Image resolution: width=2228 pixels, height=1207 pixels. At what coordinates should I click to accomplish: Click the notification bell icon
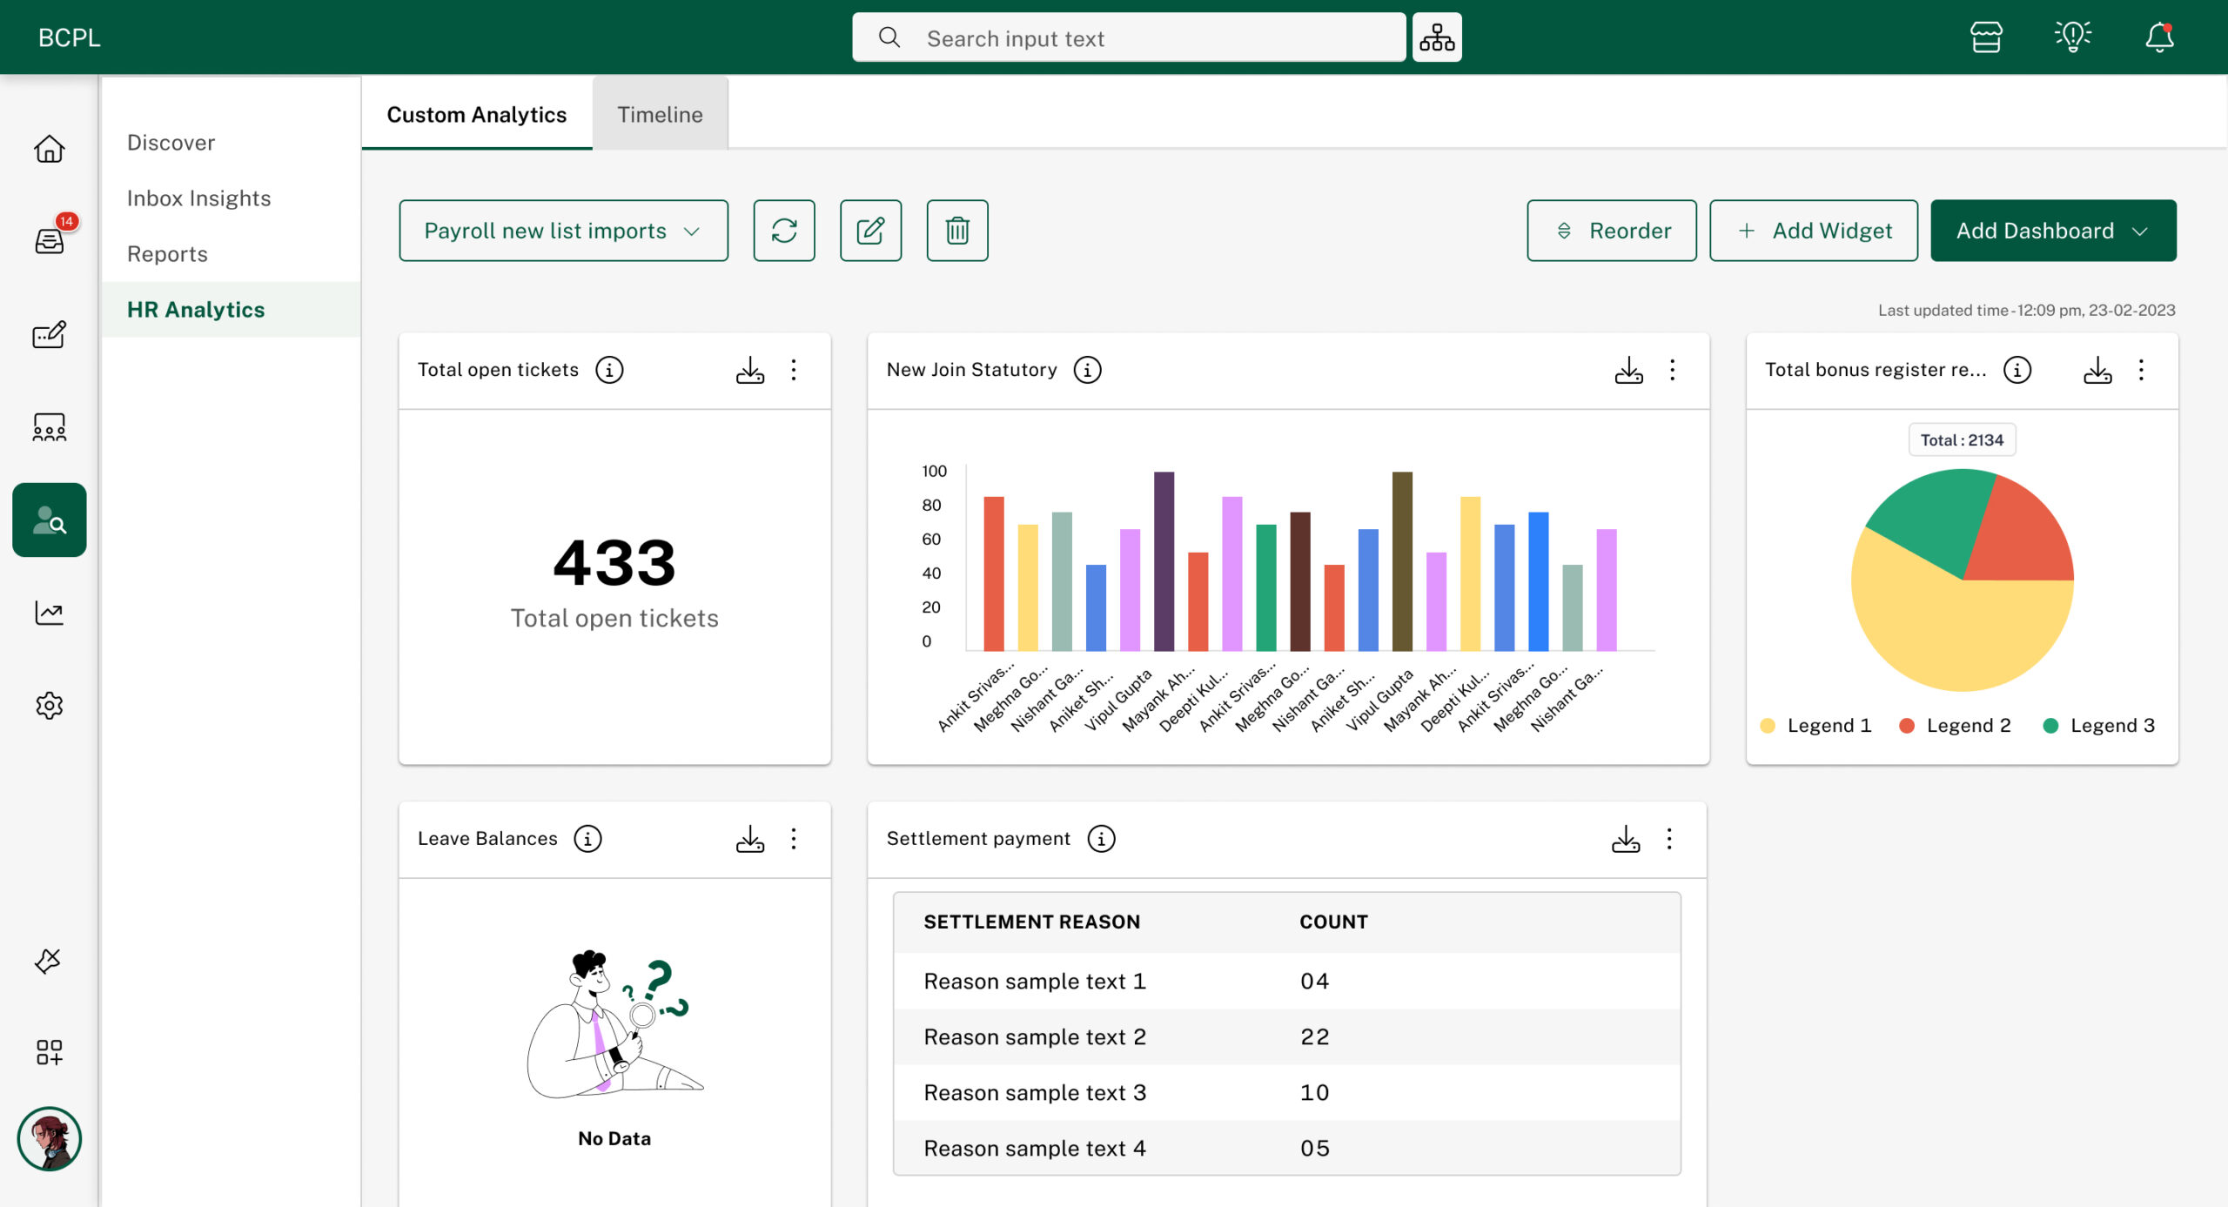(x=2158, y=37)
